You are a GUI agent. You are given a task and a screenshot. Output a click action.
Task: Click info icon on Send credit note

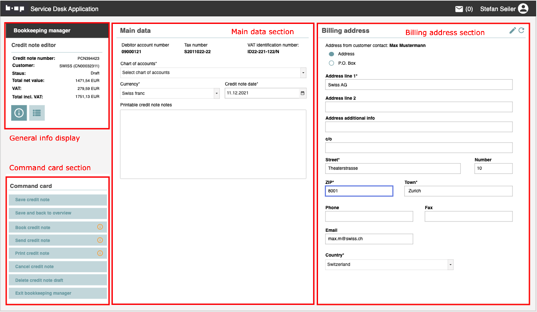(x=100, y=240)
